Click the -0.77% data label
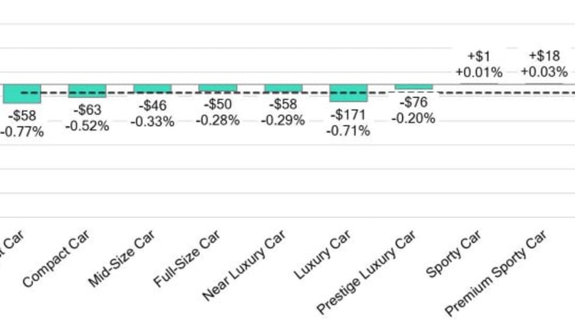The width and height of the screenshot is (575, 323). (22, 132)
